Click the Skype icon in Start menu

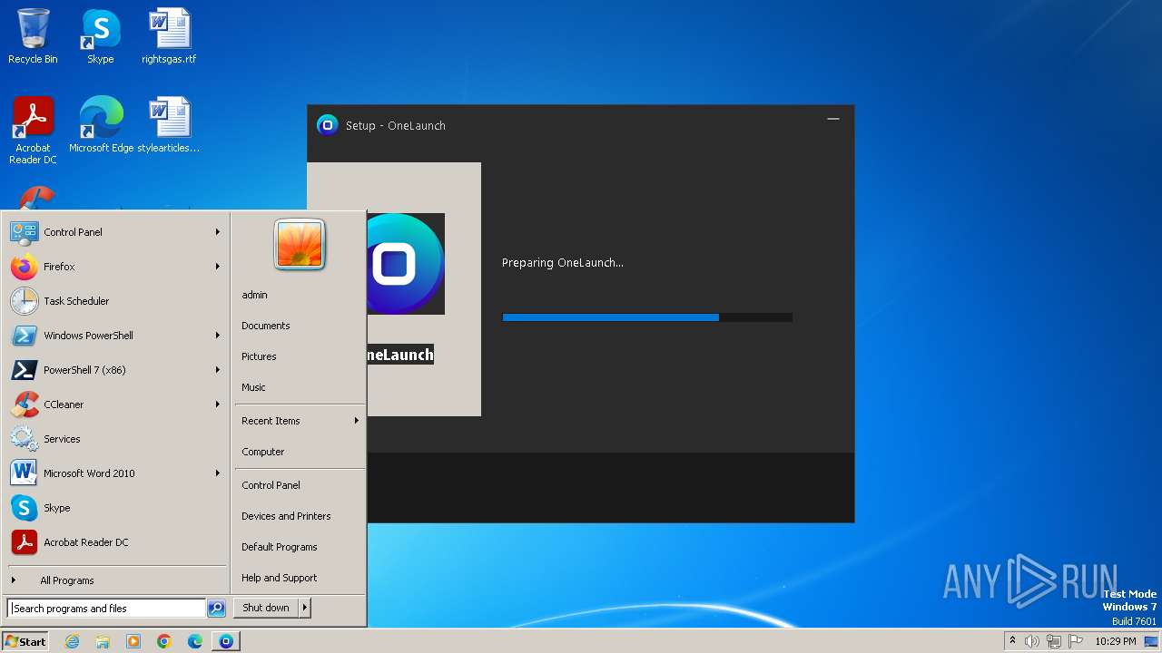click(24, 508)
